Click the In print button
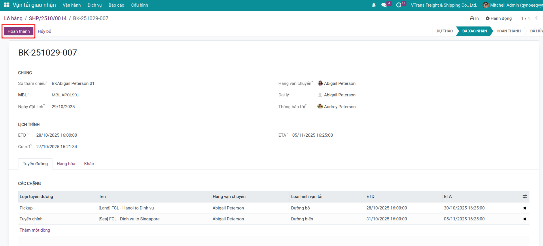 click(x=474, y=18)
